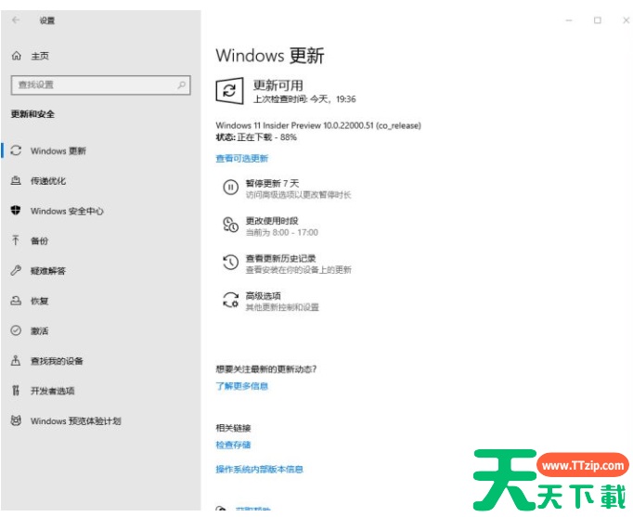Screen dimensions: 633x517
Task: Open Windows 预览体验计划 page
Action: pos(75,421)
